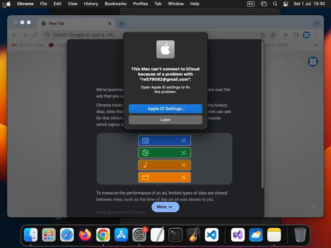Click the privacy dialog scrollbar
331x248 pixels.
[x=262, y=114]
